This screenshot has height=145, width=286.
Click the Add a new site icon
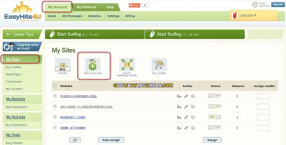93,64
